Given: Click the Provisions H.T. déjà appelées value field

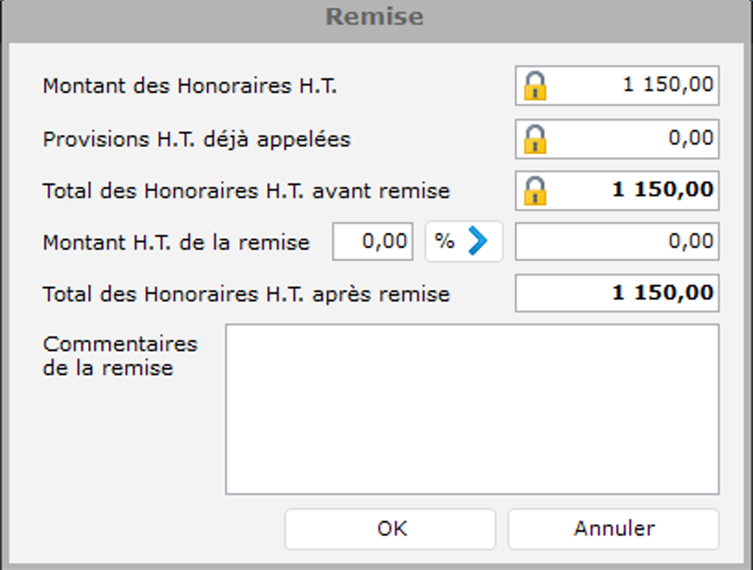Looking at the screenshot, I should pyautogui.click(x=634, y=138).
